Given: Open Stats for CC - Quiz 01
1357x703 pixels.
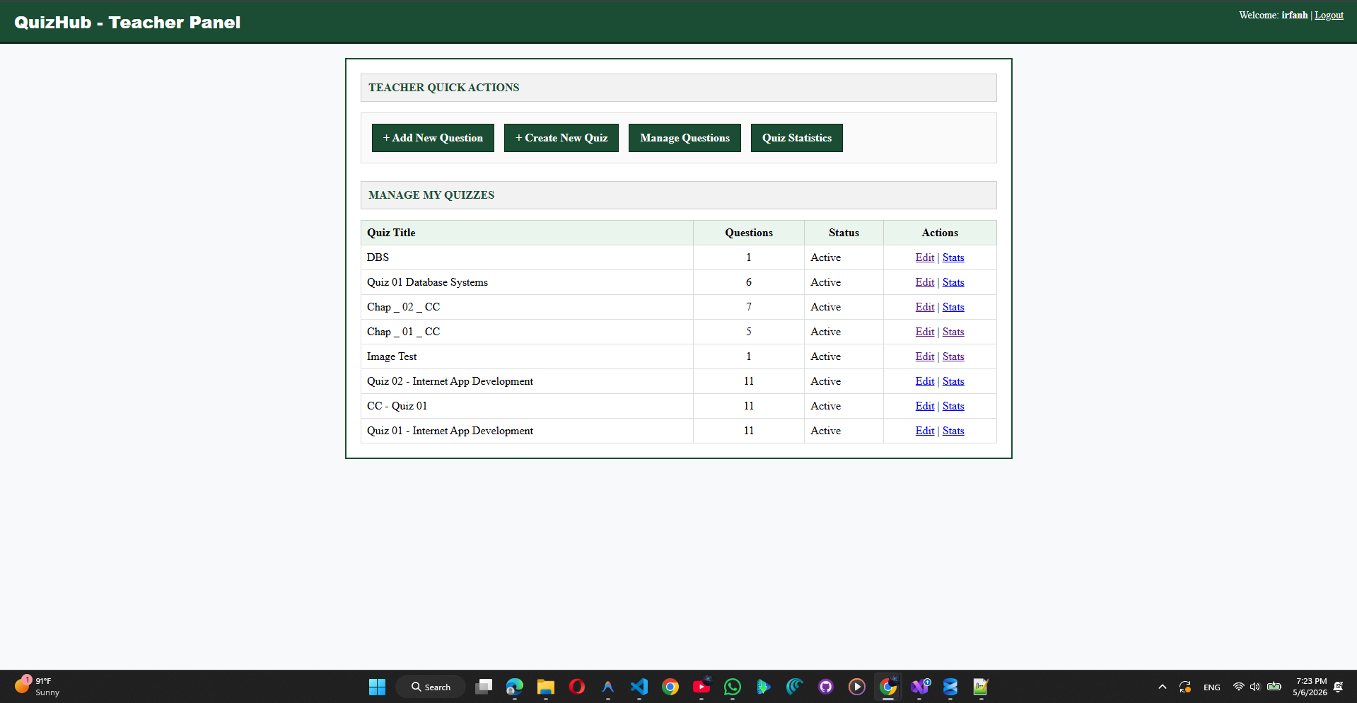Looking at the screenshot, I should (953, 406).
